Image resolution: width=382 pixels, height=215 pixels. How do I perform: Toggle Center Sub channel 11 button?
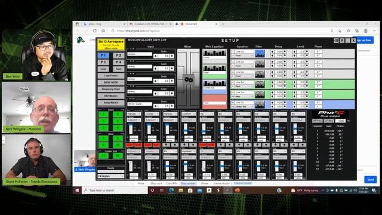103,155
